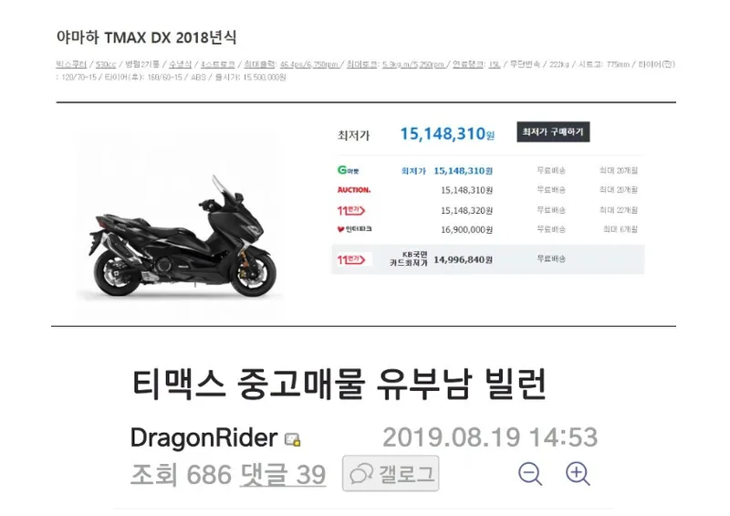Click the Interpark heart logo
This screenshot has height=516, width=730.
coord(354,229)
